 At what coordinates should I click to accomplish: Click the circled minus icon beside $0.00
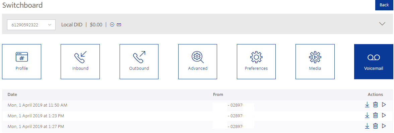coord(112,24)
